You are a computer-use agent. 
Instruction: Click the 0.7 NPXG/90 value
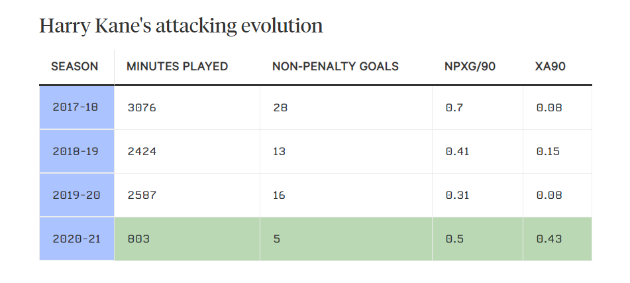[x=454, y=107]
